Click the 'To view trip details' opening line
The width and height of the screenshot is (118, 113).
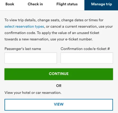(x=20, y=20)
